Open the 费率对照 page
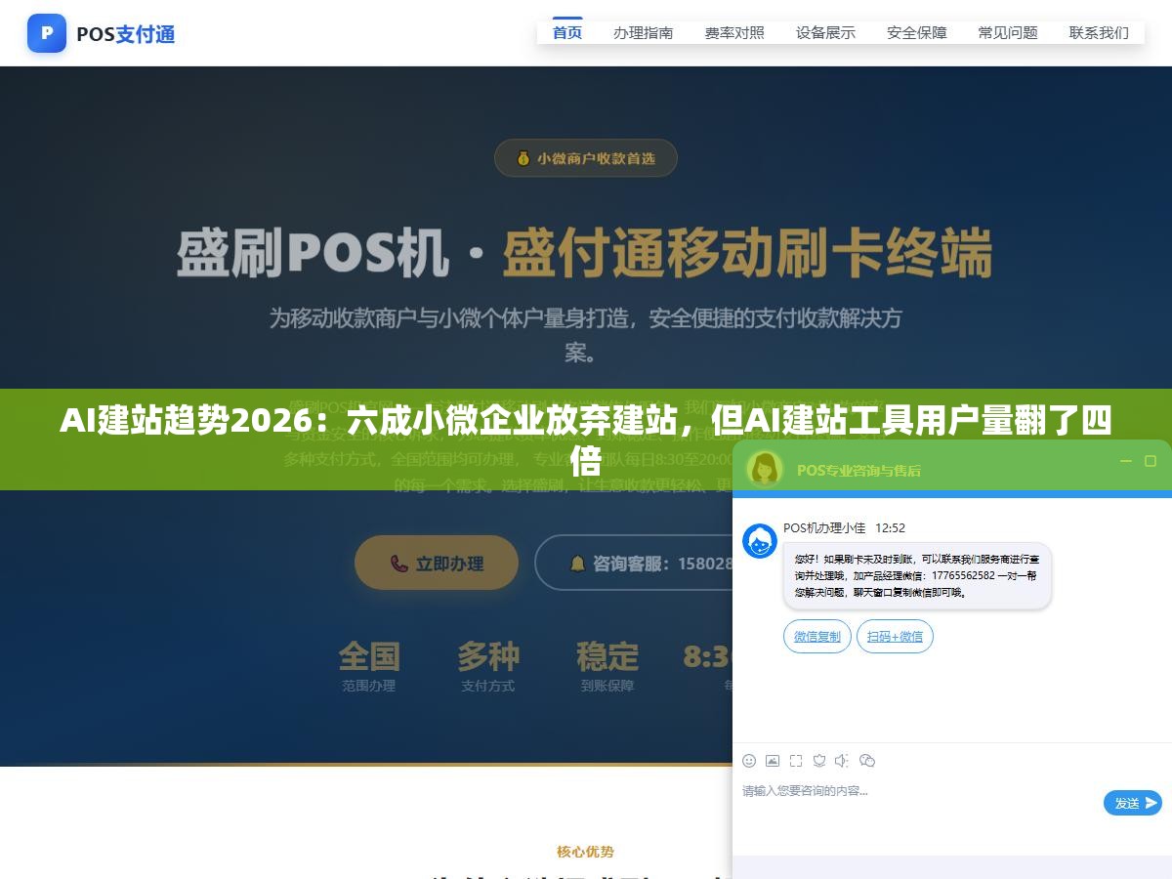This screenshot has height=879, width=1172. coord(734,32)
